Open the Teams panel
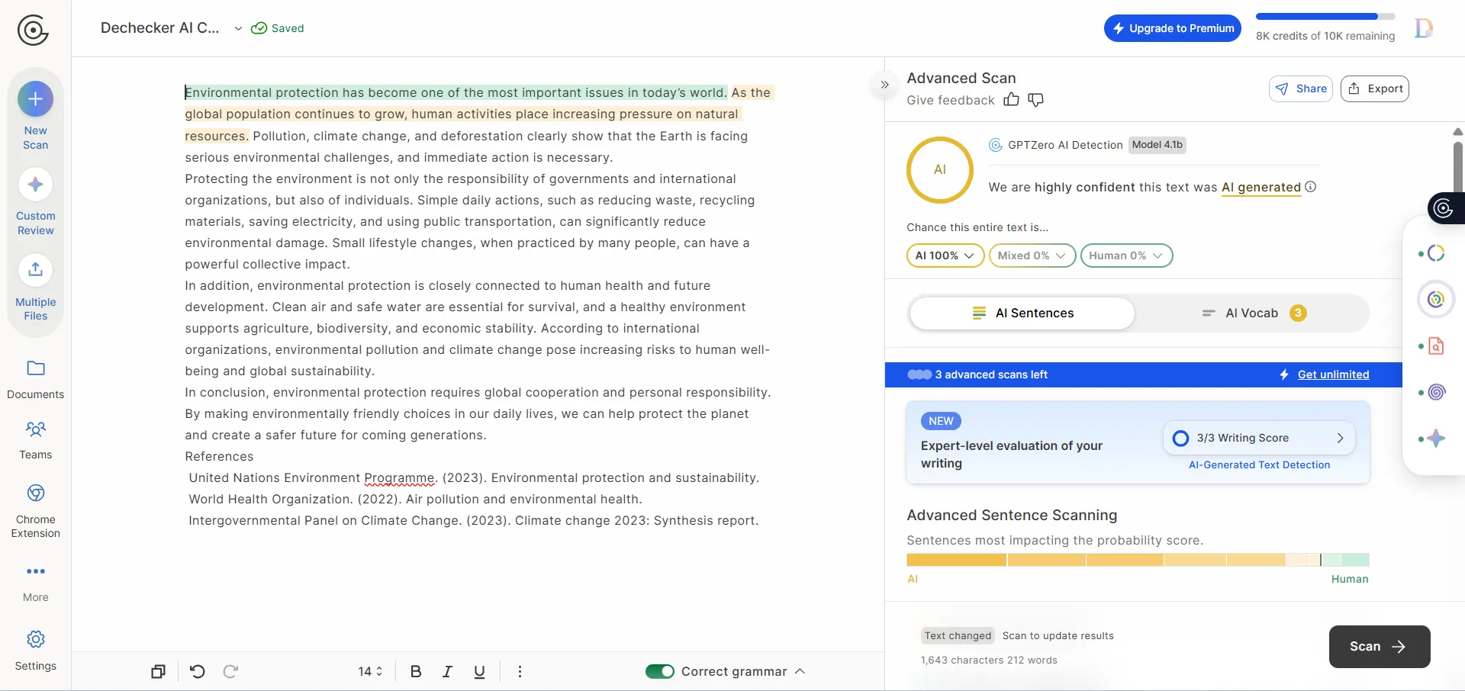1465x691 pixels. [35, 439]
